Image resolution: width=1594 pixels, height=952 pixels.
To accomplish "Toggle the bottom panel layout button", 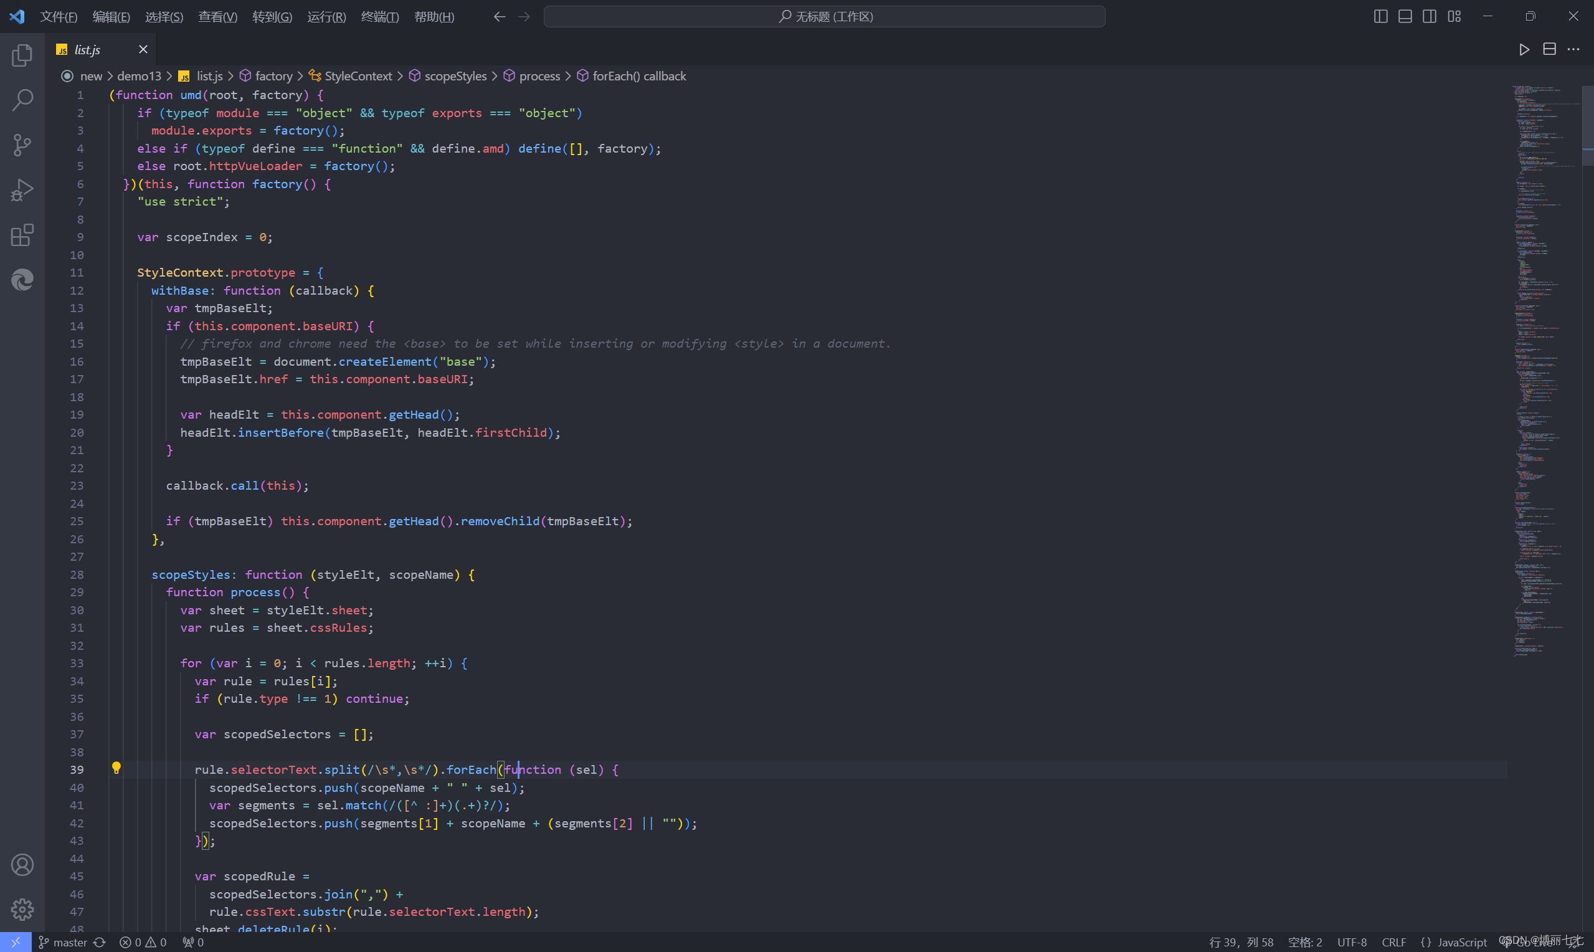I will [x=1405, y=17].
